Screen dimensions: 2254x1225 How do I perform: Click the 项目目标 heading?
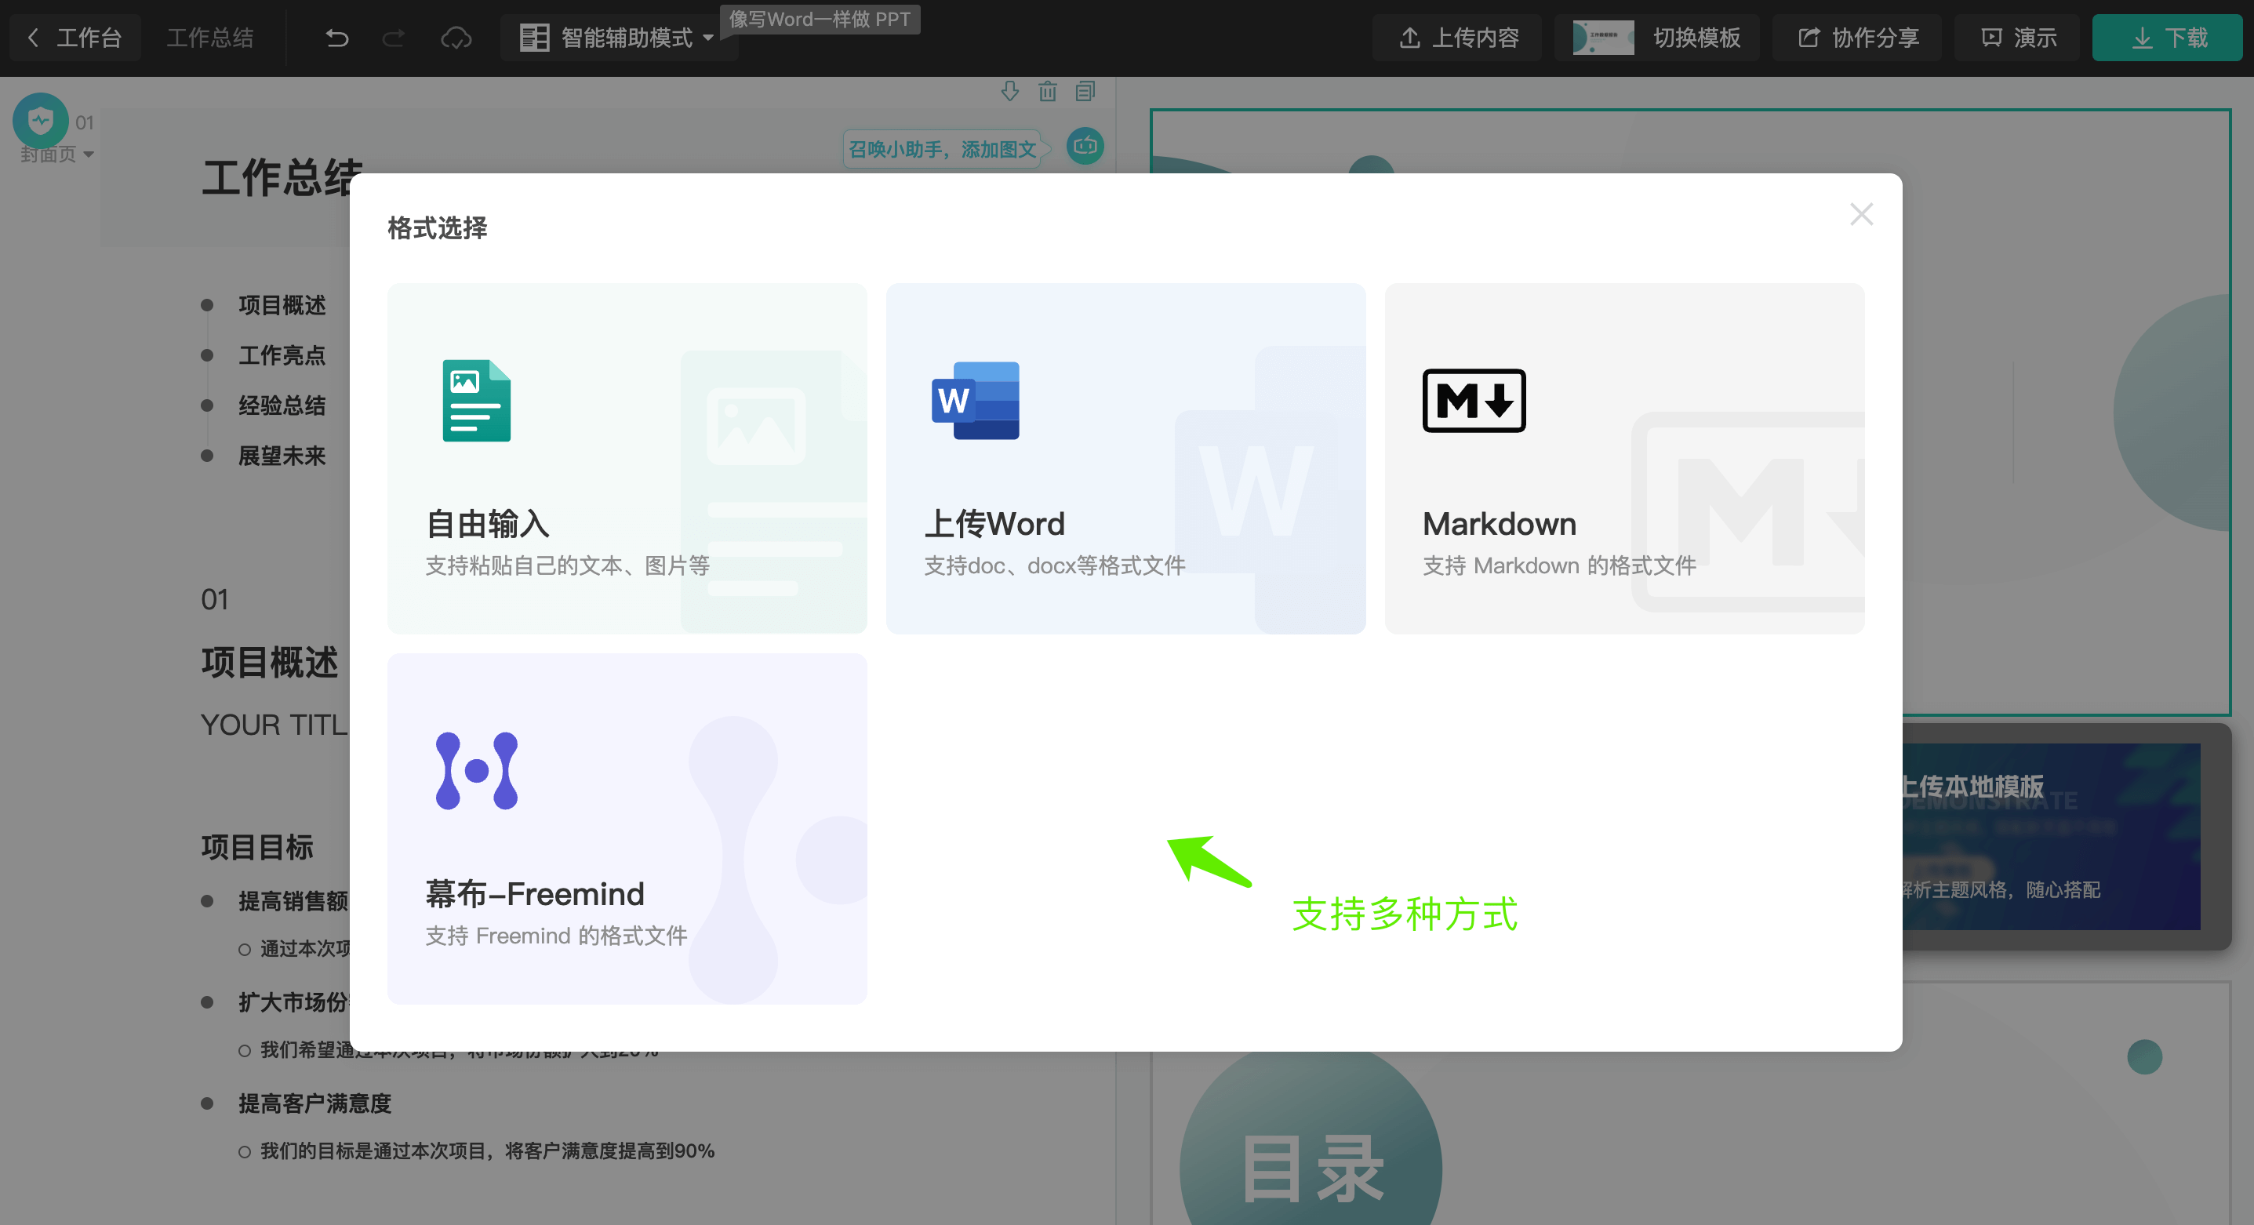point(257,847)
